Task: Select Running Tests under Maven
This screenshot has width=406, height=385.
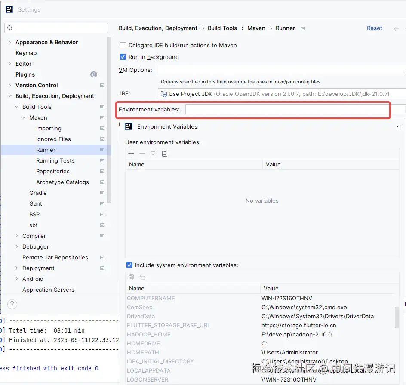Action: point(55,160)
